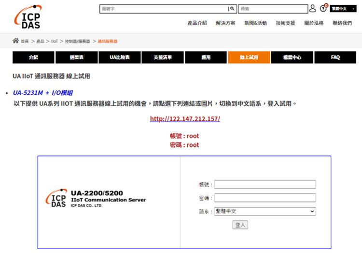Image resolution: width=362 pixels, height=253 pixels.
Task: Go to IIoT breadcrumb link
Action: 54,41
